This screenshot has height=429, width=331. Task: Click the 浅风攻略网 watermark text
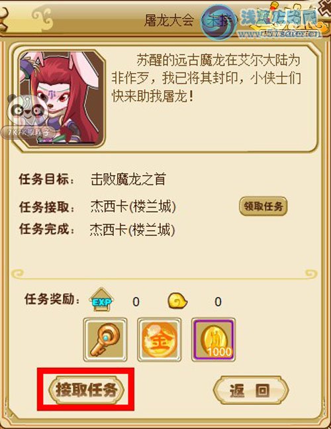(x=279, y=17)
